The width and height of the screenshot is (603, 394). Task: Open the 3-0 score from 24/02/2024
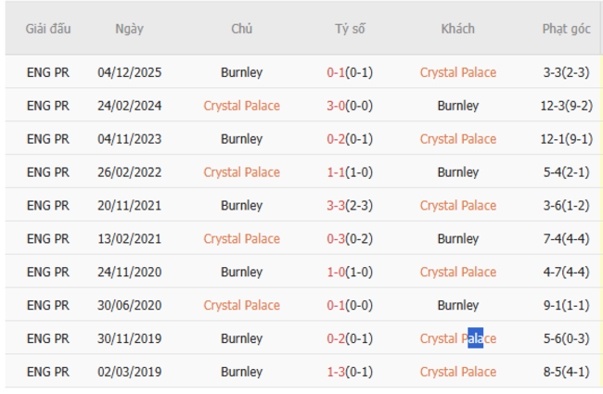click(350, 106)
